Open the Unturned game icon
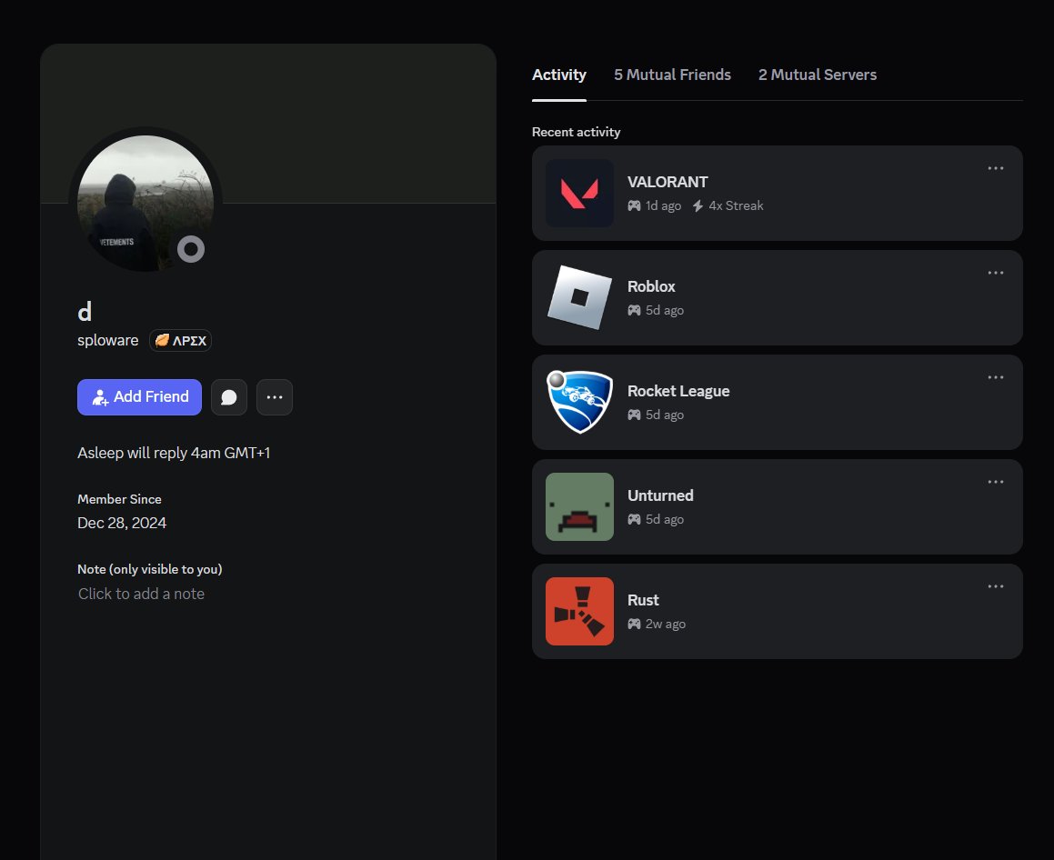This screenshot has width=1054, height=860. click(x=579, y=506)
